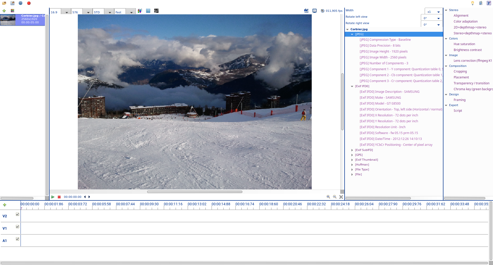Click the red record button
This screenshot has height=265, width=493.
point(29,3)
